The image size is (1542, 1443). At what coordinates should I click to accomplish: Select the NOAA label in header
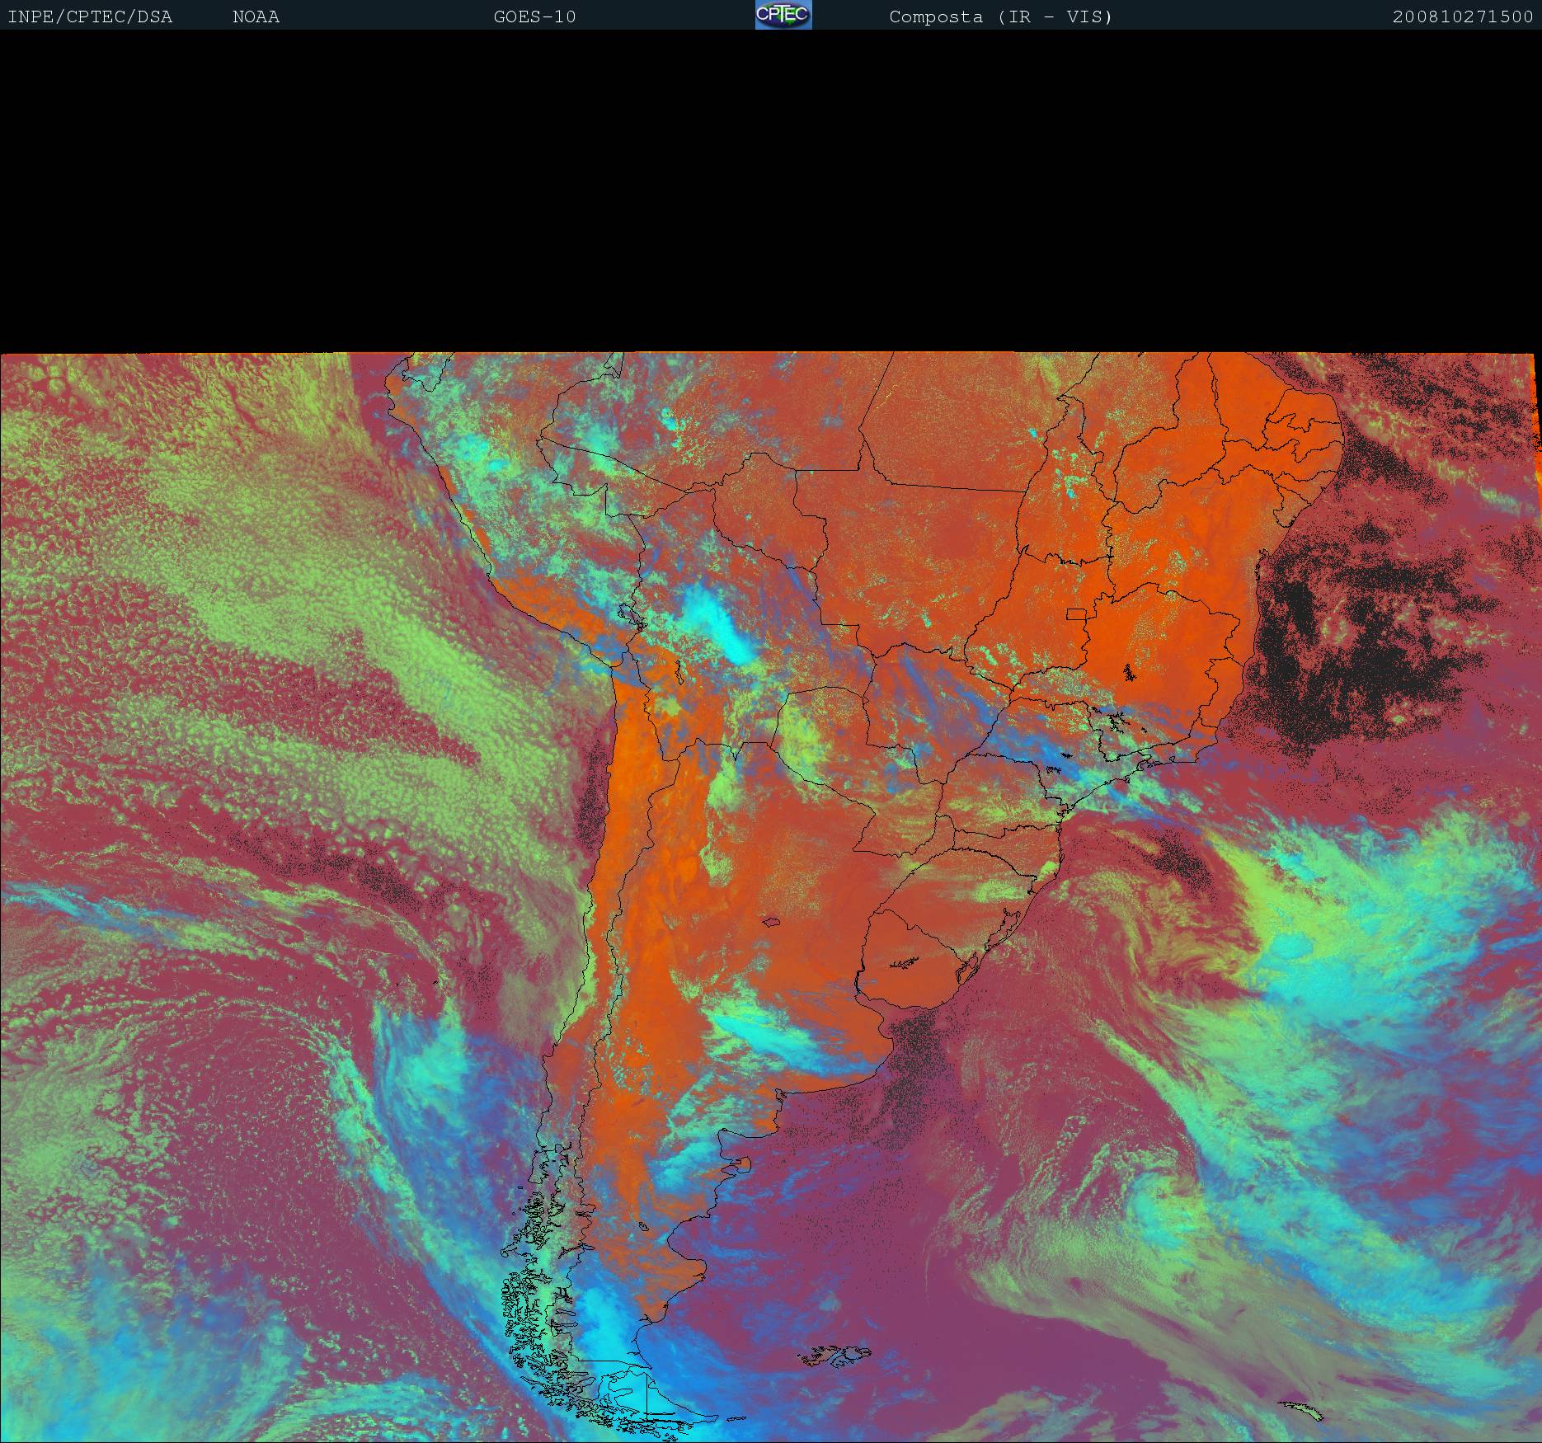pyautogui.click(x=256, y=16)
